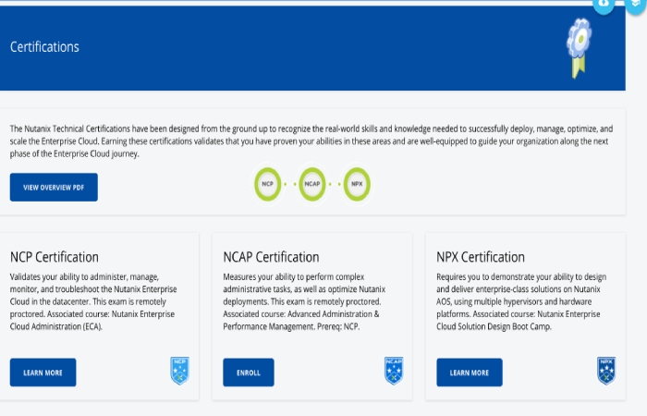Image resolution: width=647 pixels, height=416 pixels.
Task: Click the NCP shield badge icon
Action: pos(180,371)
